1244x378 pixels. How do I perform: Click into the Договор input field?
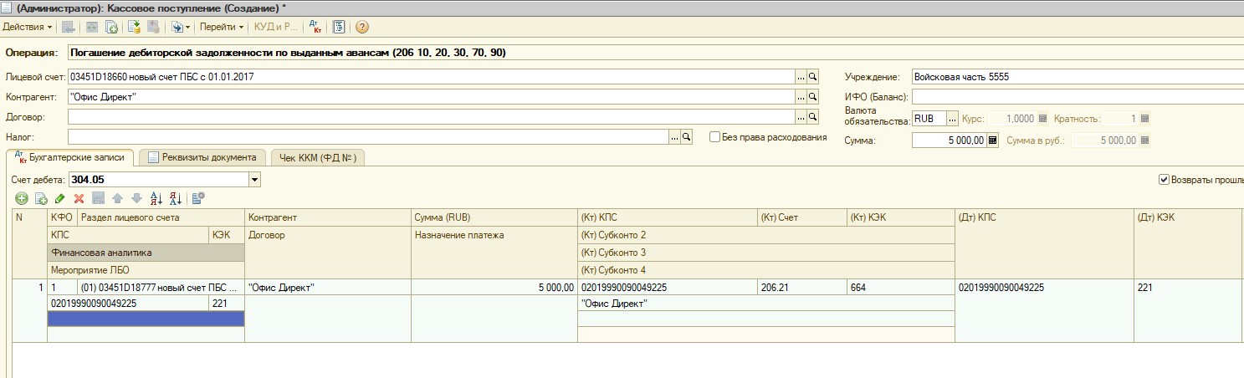[430, 117]
